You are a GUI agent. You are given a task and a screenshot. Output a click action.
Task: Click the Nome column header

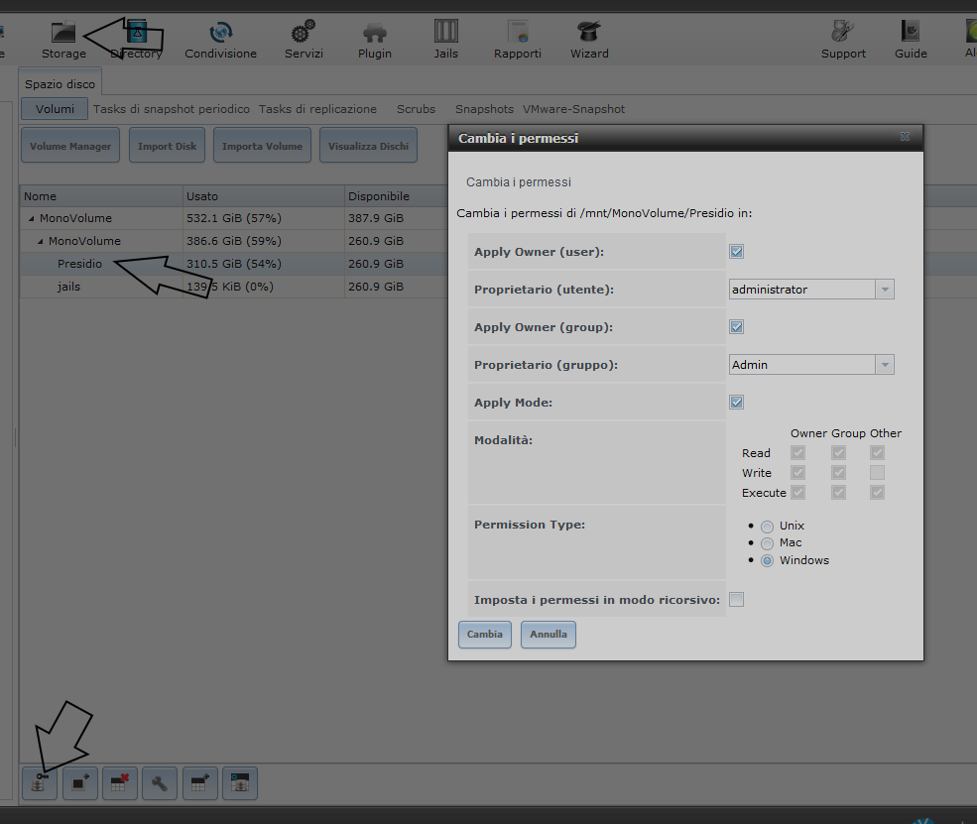pos(101,196)
